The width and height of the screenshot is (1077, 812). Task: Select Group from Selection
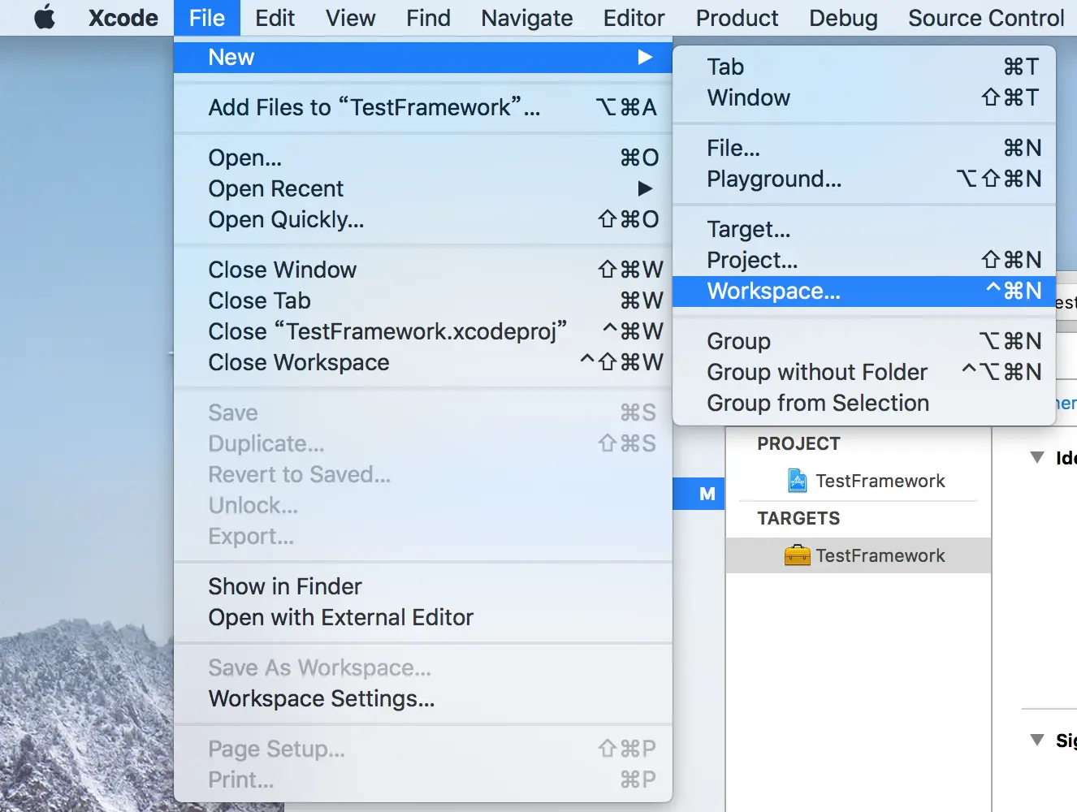[x=864, y=403]
